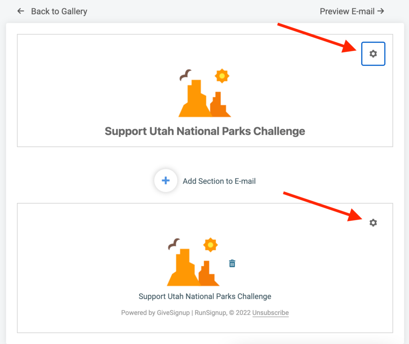This screenshot has height=344, width=409.
Task: Click the Powered by GiveSignup text
Action: pyautogui.click(x=155, y=312)
